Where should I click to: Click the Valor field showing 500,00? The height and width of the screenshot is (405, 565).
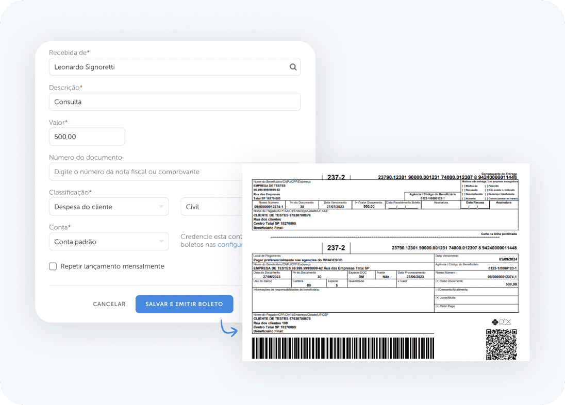[87, 137]
